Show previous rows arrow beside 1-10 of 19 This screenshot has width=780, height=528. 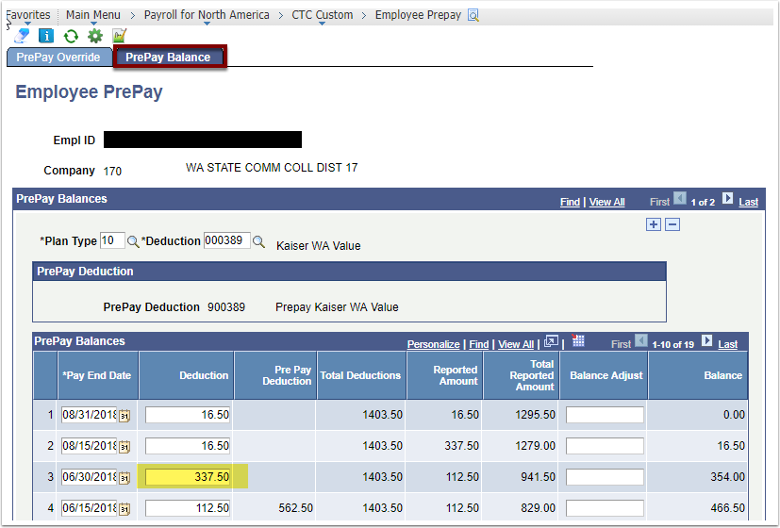click(641, 340)
